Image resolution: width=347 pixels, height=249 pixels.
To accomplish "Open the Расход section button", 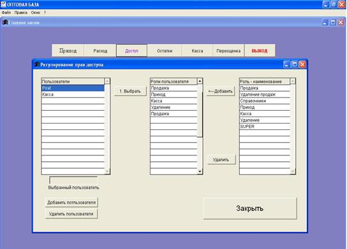I will click(x=100, y=50).
